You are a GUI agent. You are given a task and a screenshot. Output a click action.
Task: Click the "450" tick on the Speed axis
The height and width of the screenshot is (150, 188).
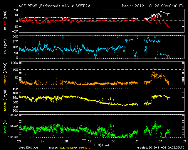coord(15,89)
